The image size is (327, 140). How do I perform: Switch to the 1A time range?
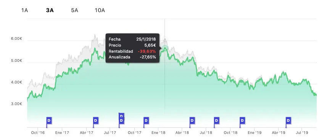(24, 10)
